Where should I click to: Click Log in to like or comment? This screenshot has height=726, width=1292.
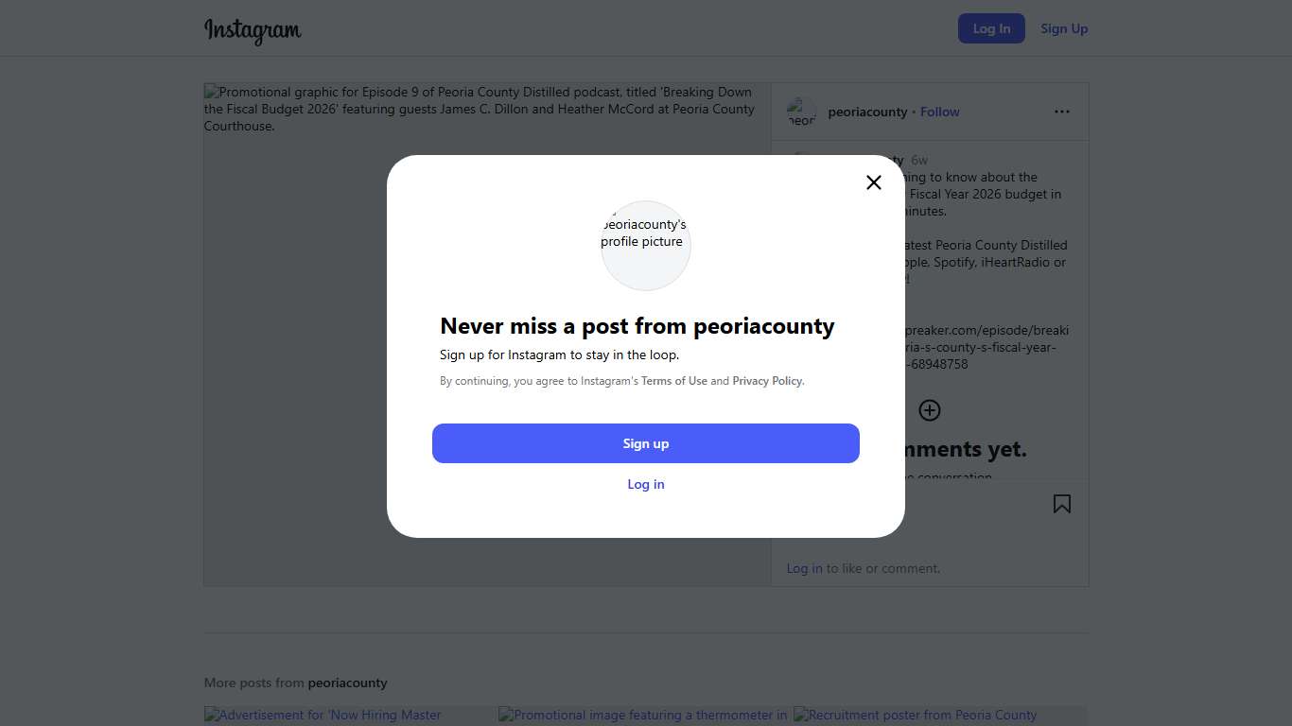[x=804, y=568]
